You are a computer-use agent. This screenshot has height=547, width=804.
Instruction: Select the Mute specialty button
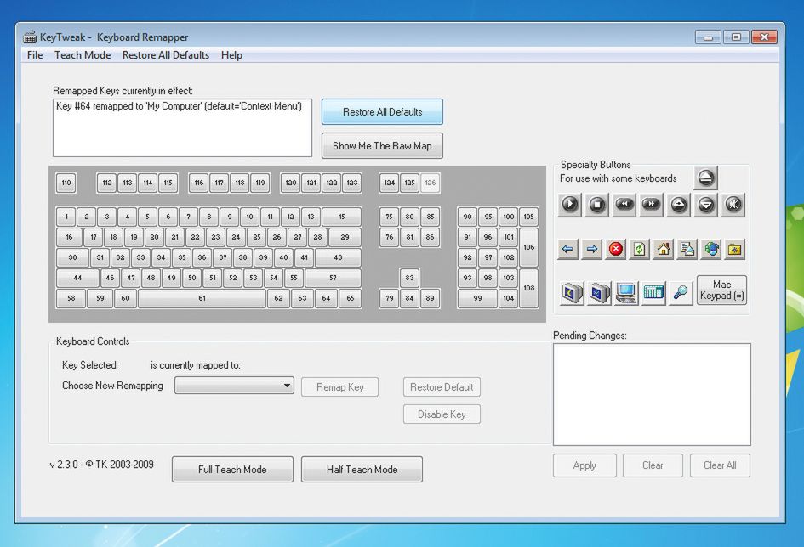pos(733,205)
